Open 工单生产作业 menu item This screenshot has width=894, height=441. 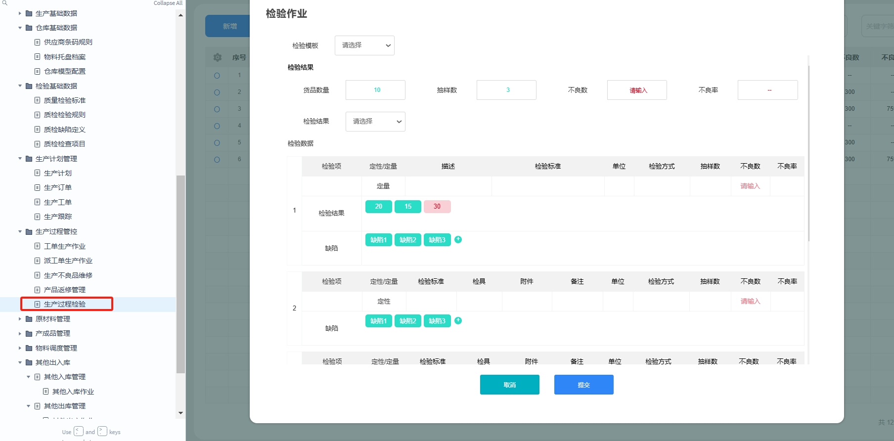(65, 246)
